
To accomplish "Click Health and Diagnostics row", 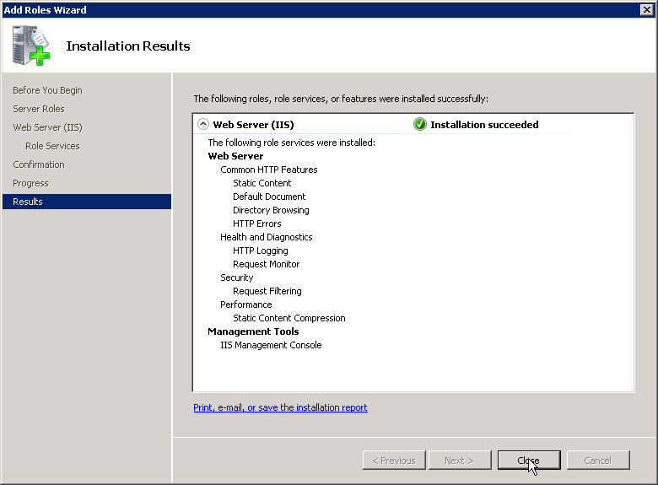I will pyautogui.click(x=267, y=237).
